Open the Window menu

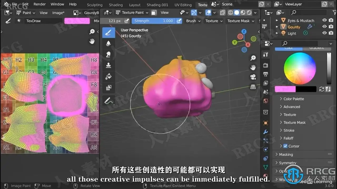coord(57,4)
